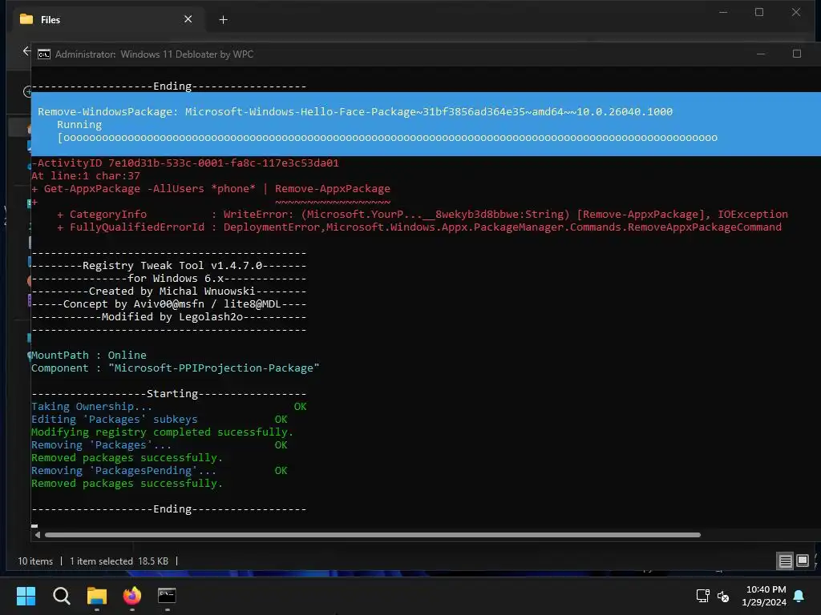Click the console scrollbar left arrow

[x=37, y=535]
